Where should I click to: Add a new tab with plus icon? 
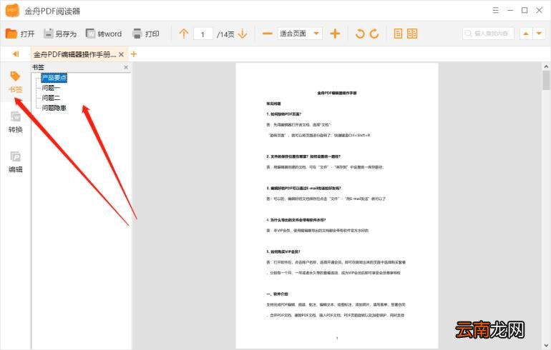[x=134, y=54]
